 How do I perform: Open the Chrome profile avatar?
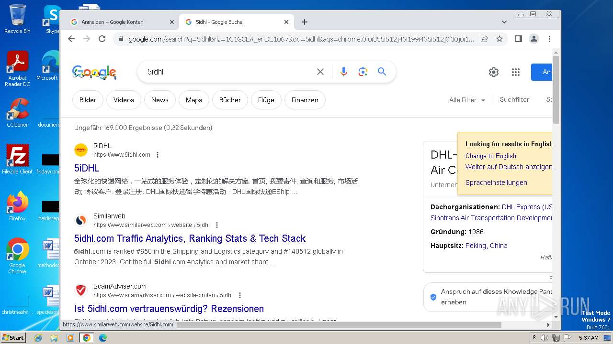click(x=534, y=39)
